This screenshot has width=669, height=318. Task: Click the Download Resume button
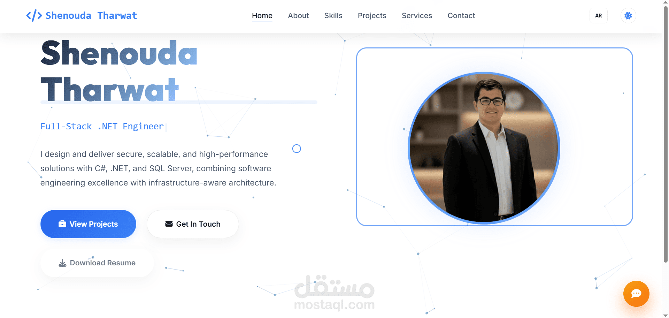tap(97, 263)
